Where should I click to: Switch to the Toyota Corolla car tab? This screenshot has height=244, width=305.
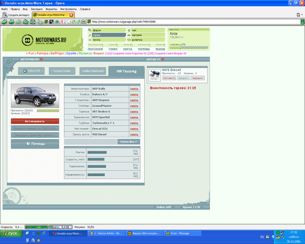pyautogui.click(x=62, y=71)
